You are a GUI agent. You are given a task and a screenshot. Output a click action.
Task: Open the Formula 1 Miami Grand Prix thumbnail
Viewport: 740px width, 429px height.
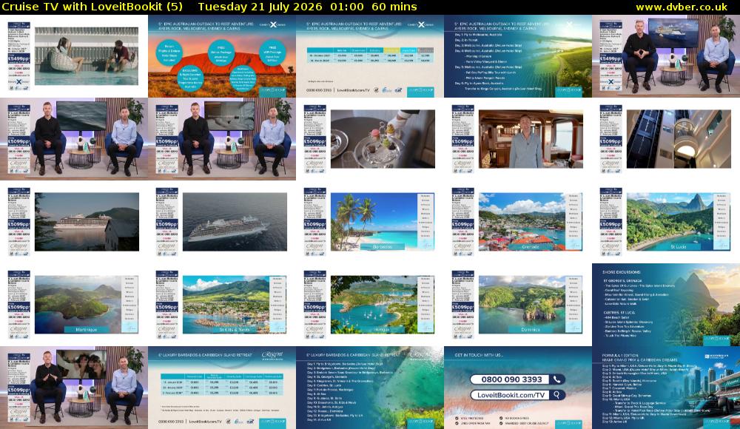[666, 388]
